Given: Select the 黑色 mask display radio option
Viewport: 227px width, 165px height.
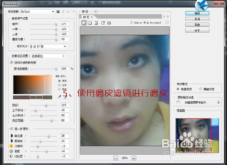Looking at the screenshot, I should (x=59, y=90).
